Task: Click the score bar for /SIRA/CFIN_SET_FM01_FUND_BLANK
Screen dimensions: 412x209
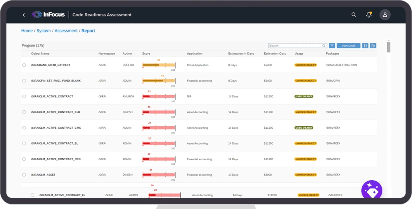Action: click(x=159, y=80)
